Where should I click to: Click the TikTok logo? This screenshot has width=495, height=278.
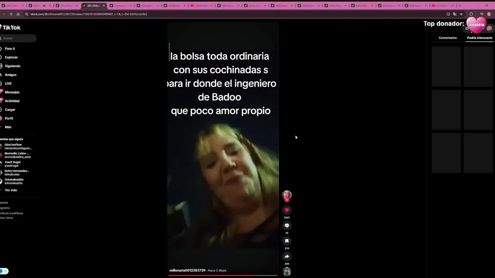10,27
